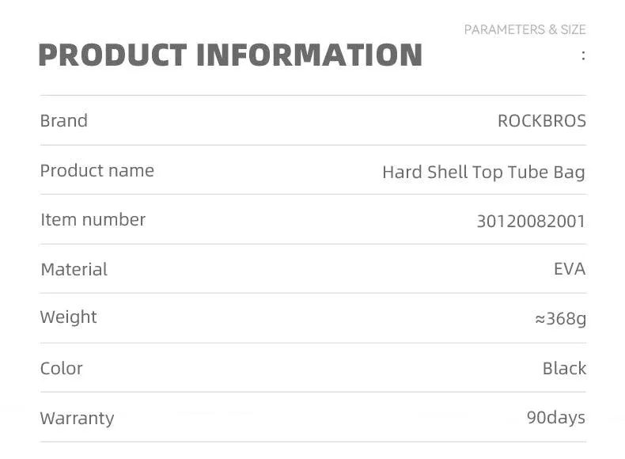
Task: Click the Black color value
Action: pyautogui.click(x=564, y=368)
